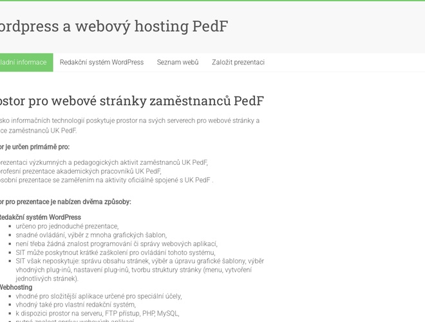The width and height of the screenshot is (425, 322).
Task: Click the line 'profesní prezentace akademických pracovníků UK PedF'
Action: click(80, 171)
